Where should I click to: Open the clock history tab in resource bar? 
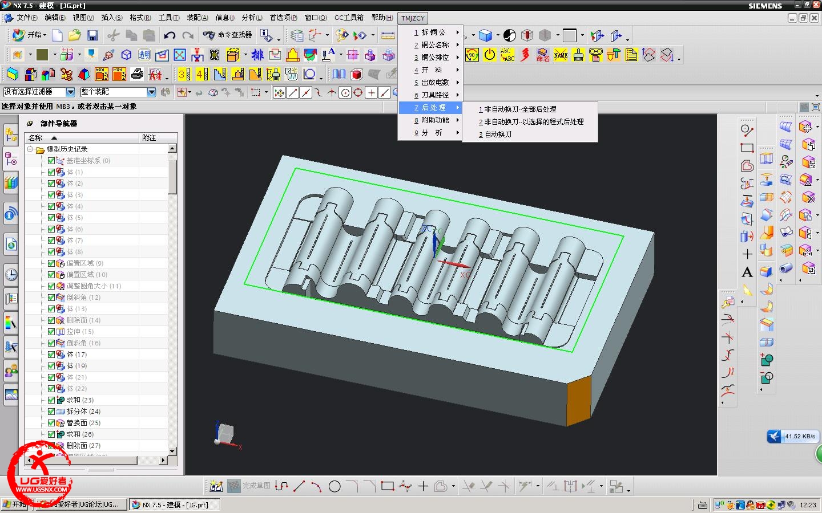11,275
